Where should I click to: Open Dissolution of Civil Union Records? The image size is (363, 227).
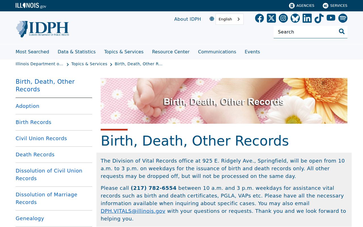pos(49,175)
